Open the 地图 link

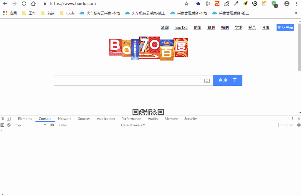(197, 28)
